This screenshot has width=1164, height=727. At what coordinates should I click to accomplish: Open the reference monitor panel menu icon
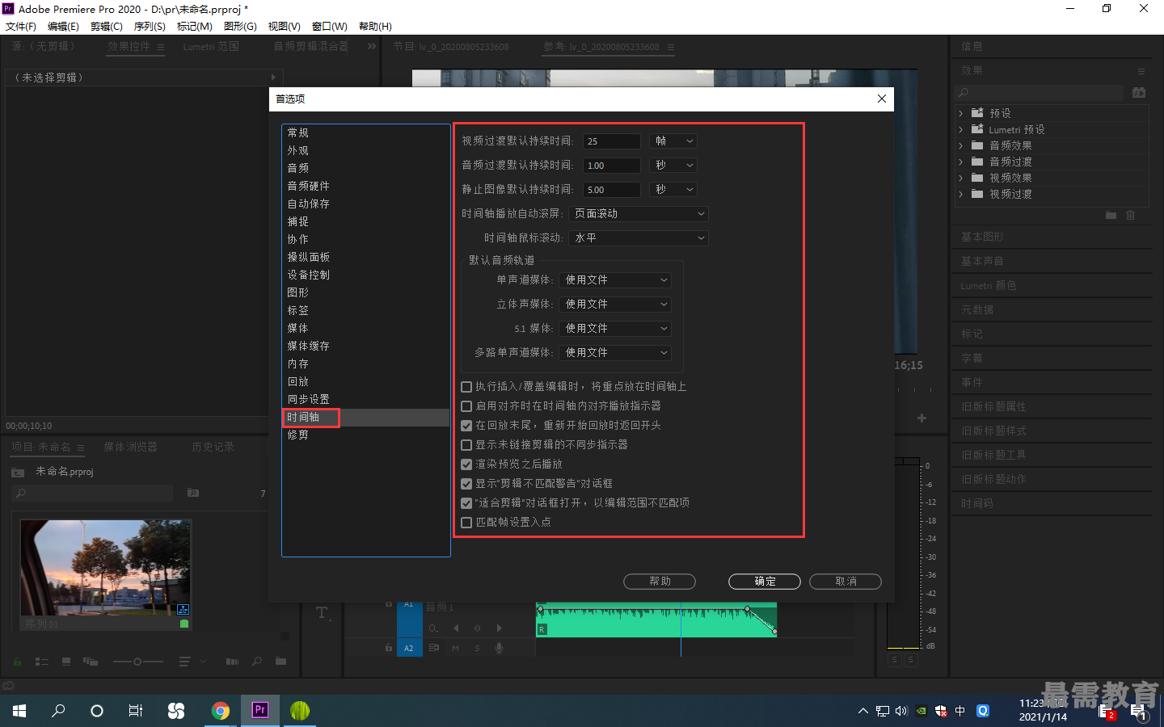click(671, 47)
